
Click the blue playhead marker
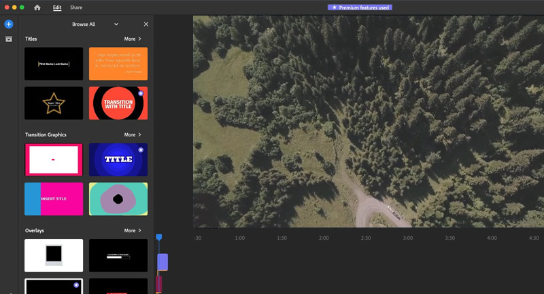159,237
